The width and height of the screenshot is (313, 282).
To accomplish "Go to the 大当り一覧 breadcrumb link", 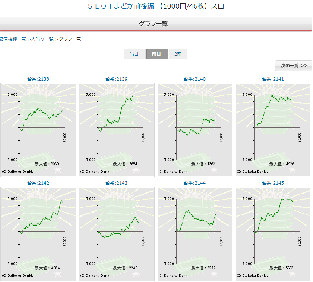I will coord(42,39).
